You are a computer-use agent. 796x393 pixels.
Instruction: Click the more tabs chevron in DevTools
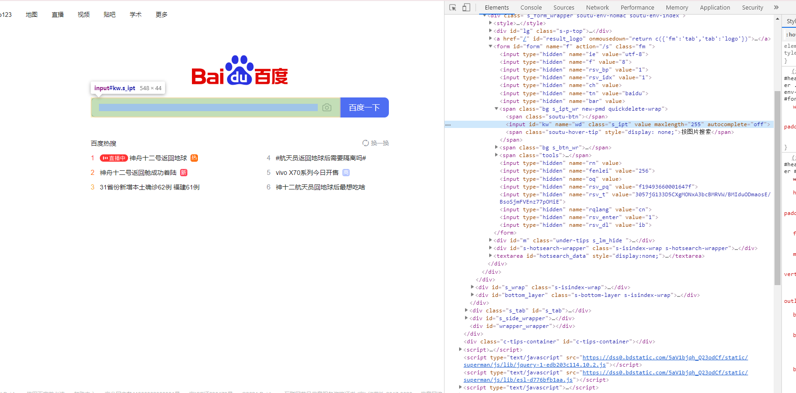(776, 7)
